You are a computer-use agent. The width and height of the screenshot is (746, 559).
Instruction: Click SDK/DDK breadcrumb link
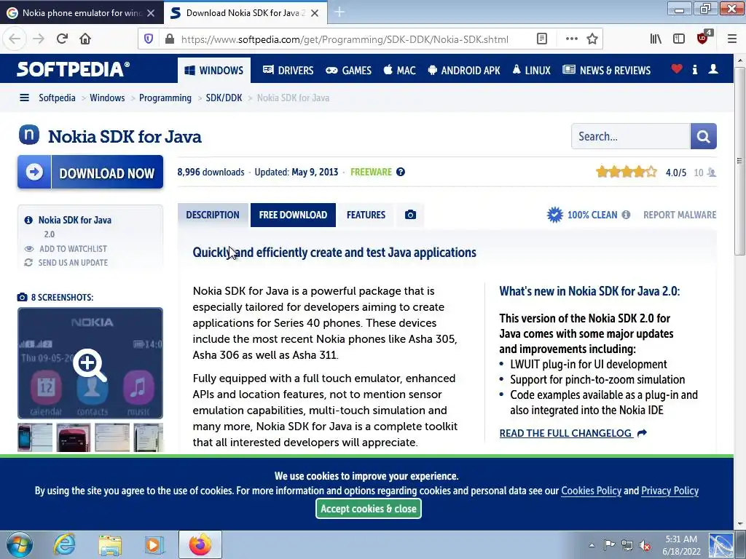tap(224, 98)
